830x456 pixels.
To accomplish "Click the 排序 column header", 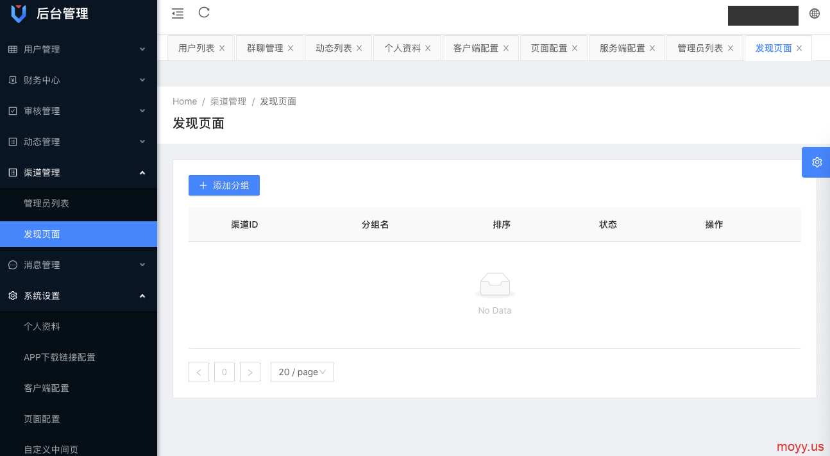I will point(502,224).
